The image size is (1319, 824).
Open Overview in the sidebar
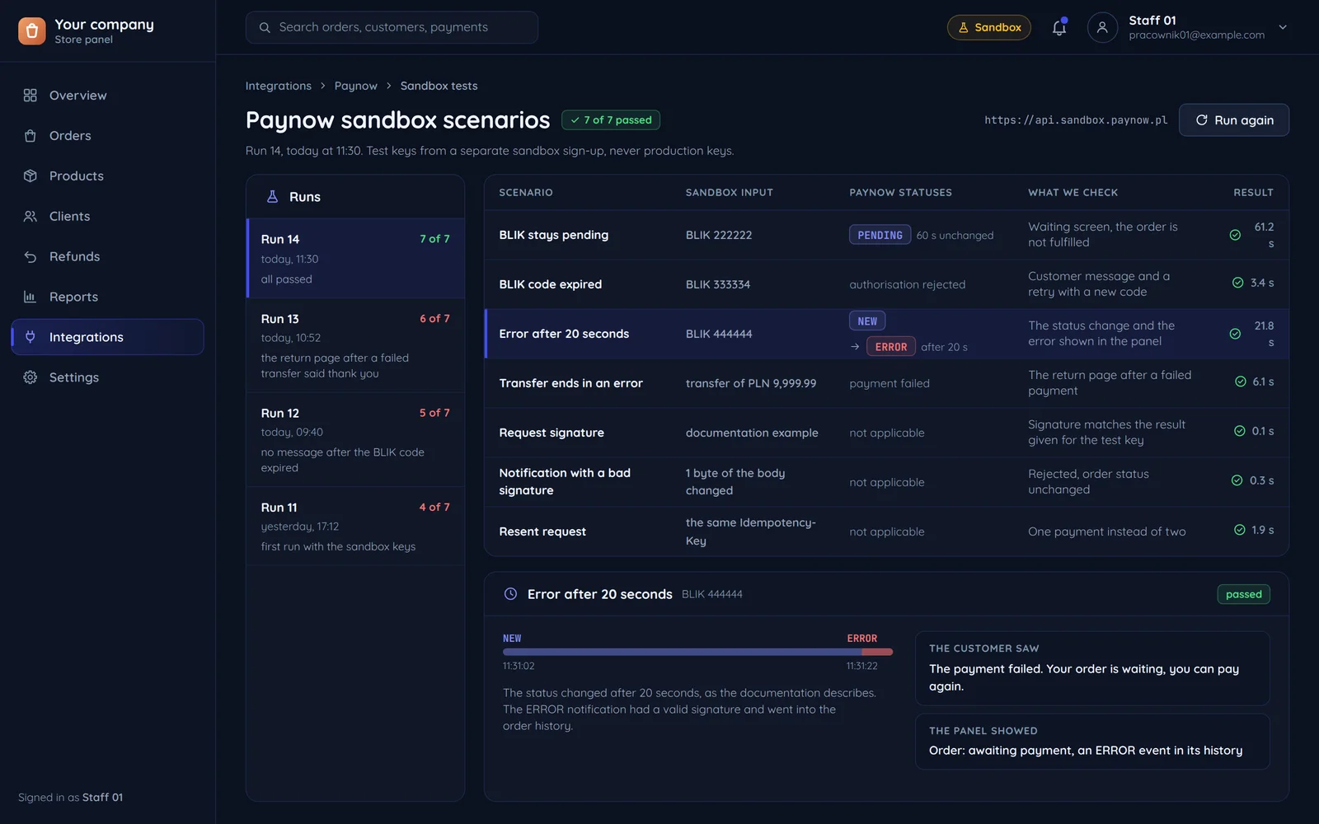tap(107, 96)
